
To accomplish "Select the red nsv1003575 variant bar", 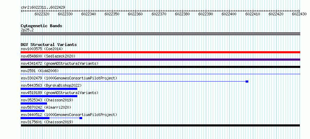I will [160, 52].
